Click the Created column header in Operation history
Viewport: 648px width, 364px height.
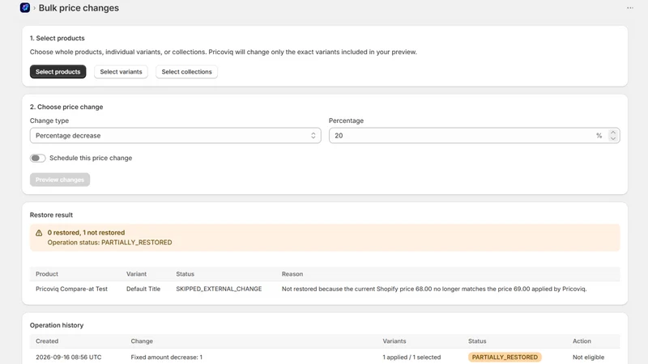[x=47, y=341]
